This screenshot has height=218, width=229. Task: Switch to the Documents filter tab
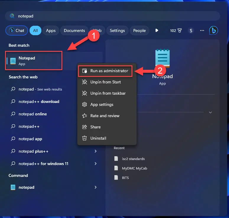click(x=74, y=30)
